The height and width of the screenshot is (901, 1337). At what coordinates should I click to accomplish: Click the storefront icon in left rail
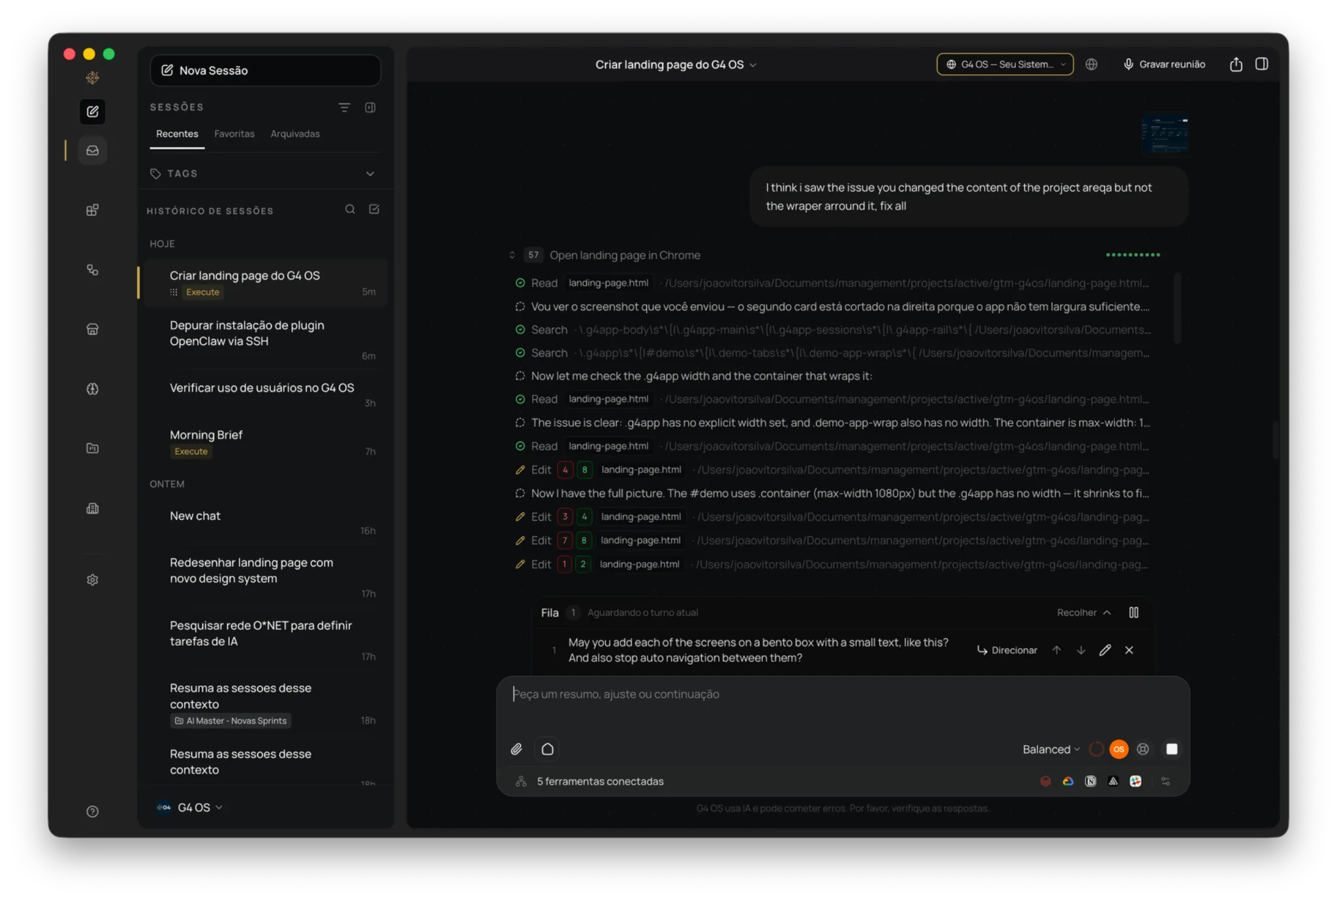[93, 329]
